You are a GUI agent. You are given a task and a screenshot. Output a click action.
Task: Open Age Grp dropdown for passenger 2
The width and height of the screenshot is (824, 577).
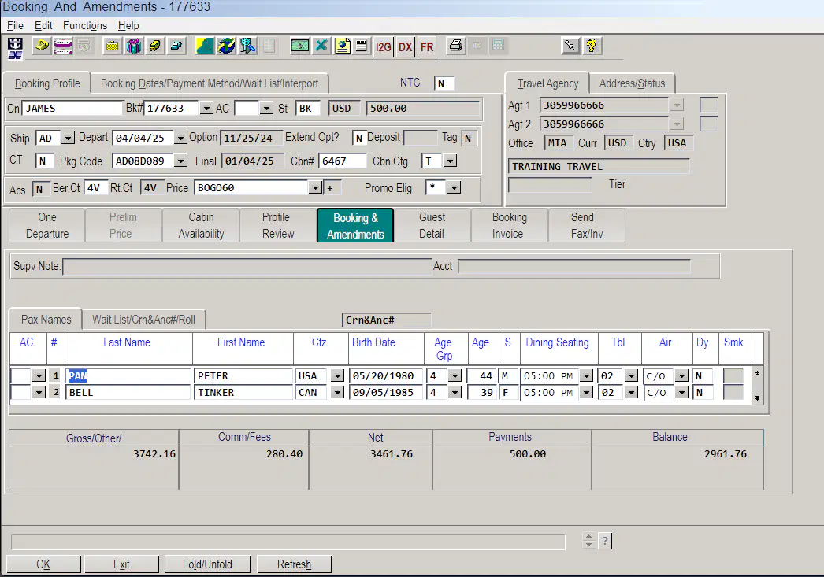tap(455, 393)
